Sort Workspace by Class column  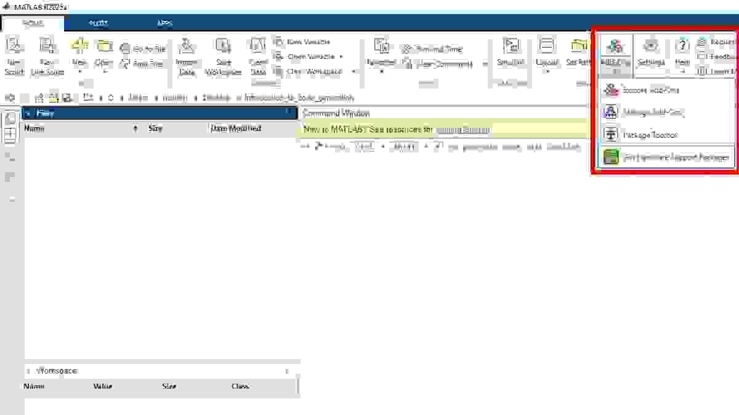(x=240, y=386)
